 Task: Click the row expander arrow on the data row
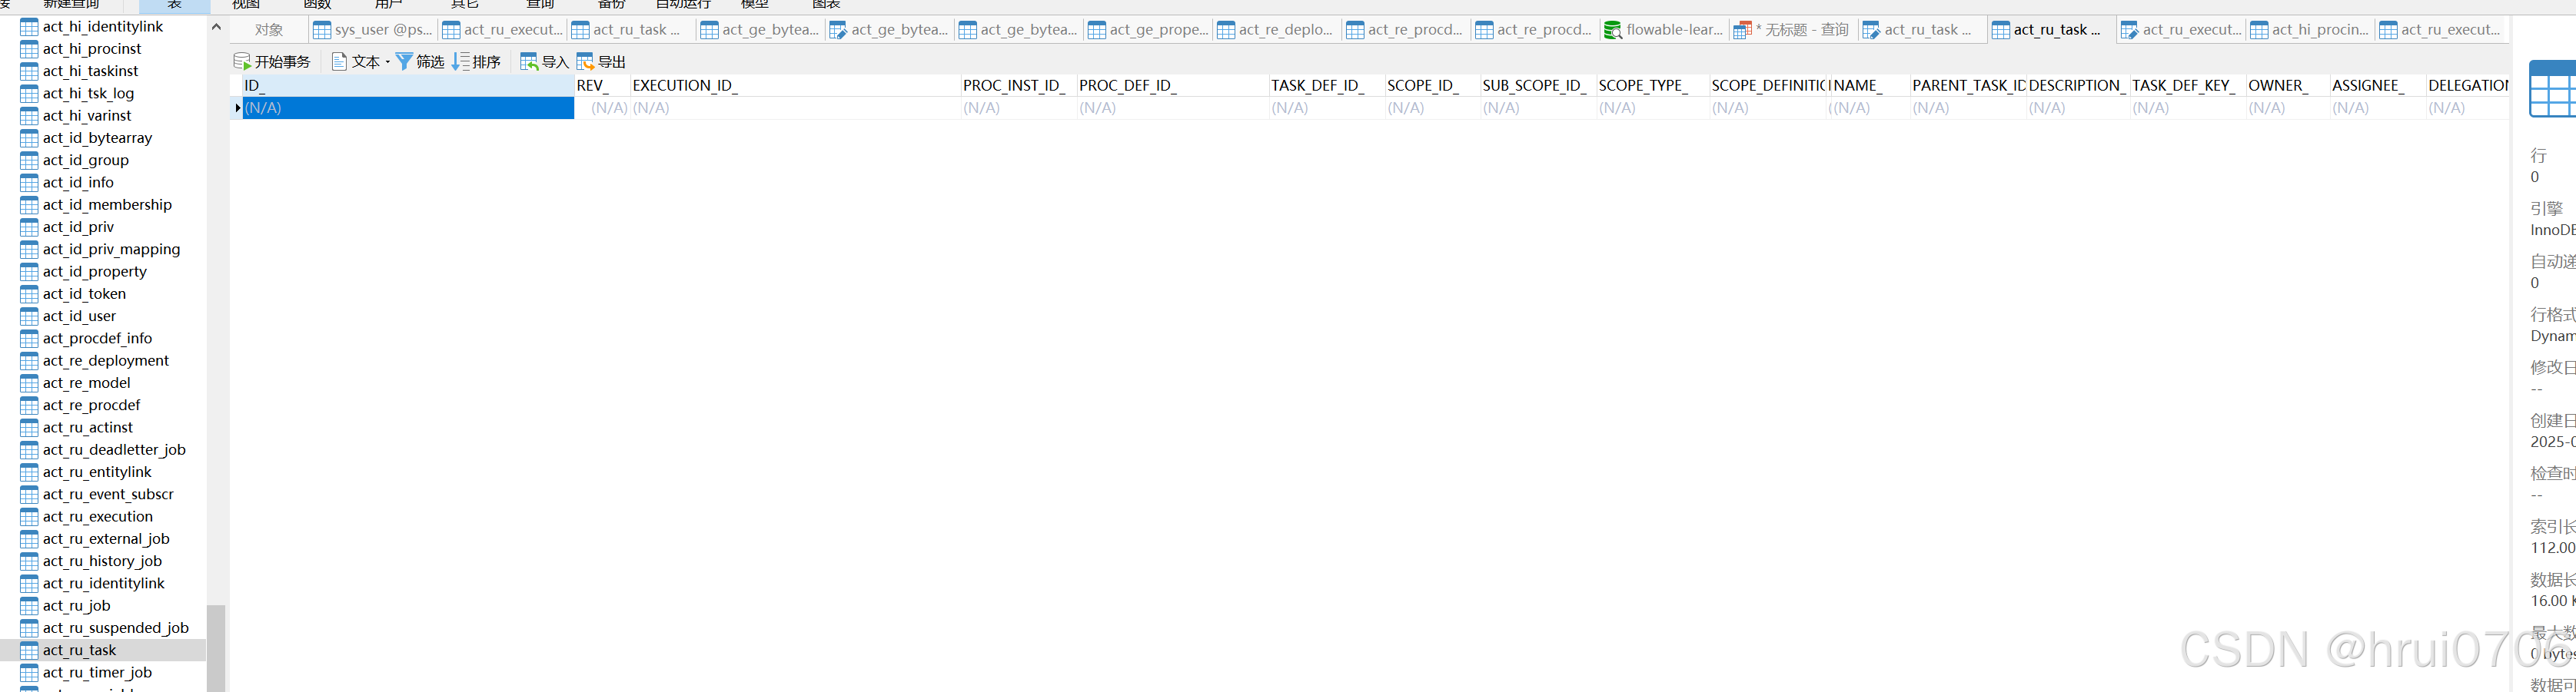[238, 108]
